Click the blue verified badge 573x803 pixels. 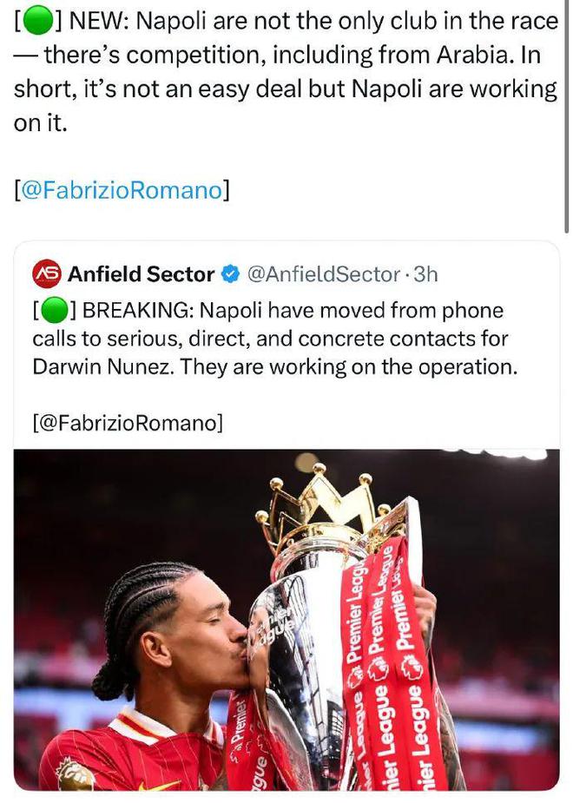230,274
